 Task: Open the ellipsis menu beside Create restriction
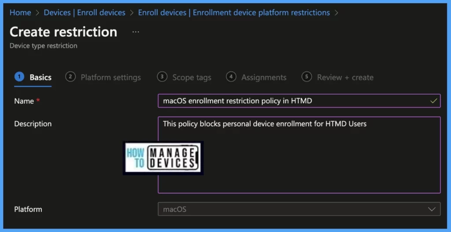point(136,32)
